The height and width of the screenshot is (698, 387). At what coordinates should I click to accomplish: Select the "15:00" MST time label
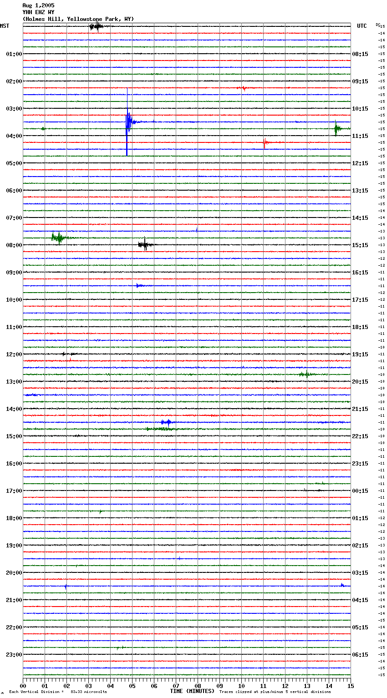pyautogui.click(x=14, y=436)
